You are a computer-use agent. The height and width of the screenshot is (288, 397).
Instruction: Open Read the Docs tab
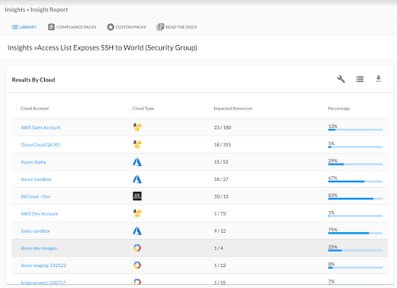pos(177,27)
